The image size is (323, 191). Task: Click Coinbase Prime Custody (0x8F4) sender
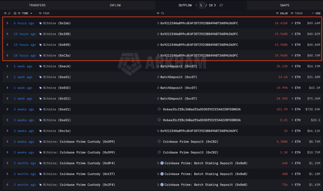coord(79,163)
